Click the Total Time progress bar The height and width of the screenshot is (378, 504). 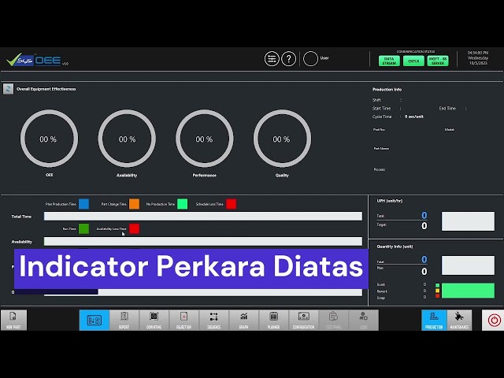coord(203,216)
